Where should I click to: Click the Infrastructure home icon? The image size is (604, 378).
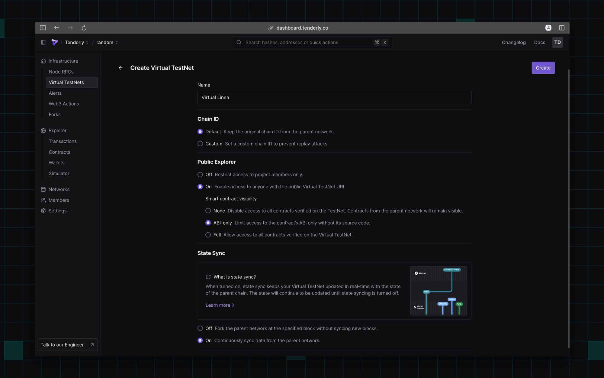[x=43, y=61]
